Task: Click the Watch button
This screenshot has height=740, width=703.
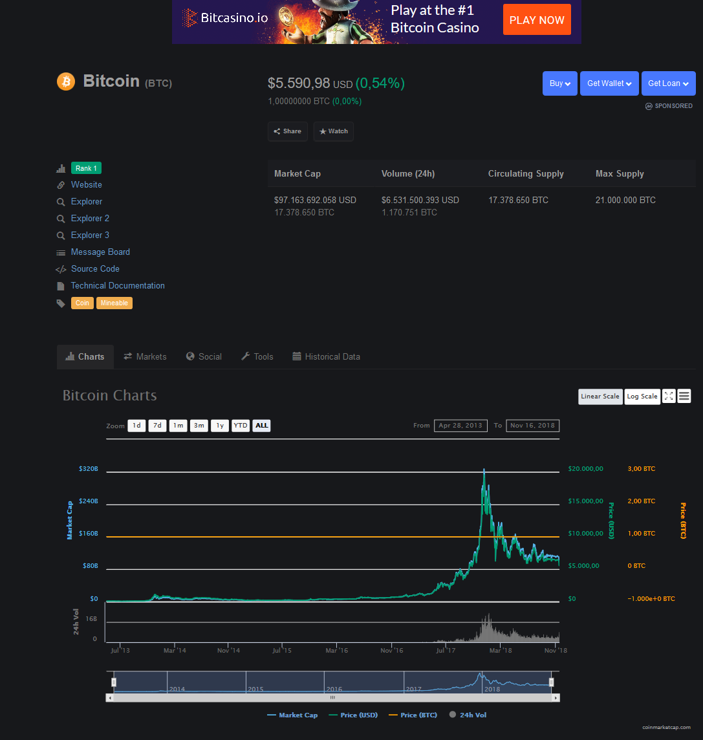Action: (x=333, y=131)
